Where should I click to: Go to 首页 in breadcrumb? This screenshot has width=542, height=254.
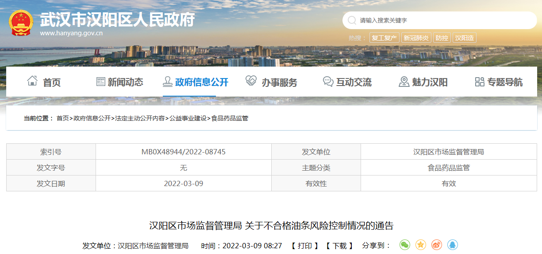[62, 118]
